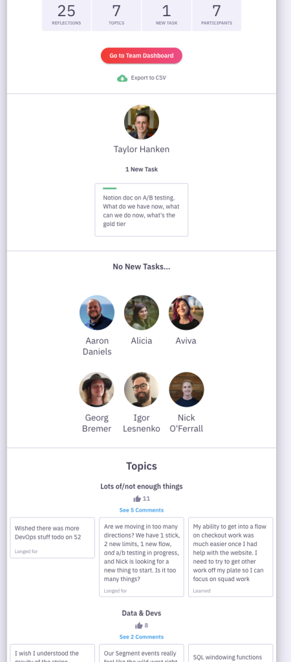This screenshot has height=662, width=291.
Task: Expand See 5 Comments link
Action: [x=141, y=510]
